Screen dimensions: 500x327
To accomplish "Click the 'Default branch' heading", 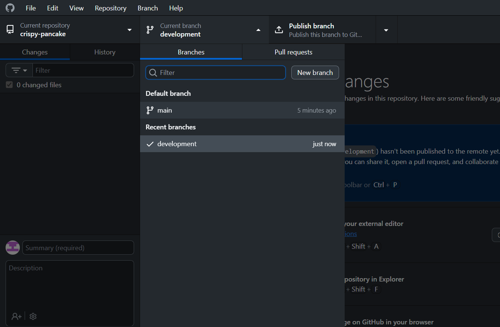I will 168,94.
